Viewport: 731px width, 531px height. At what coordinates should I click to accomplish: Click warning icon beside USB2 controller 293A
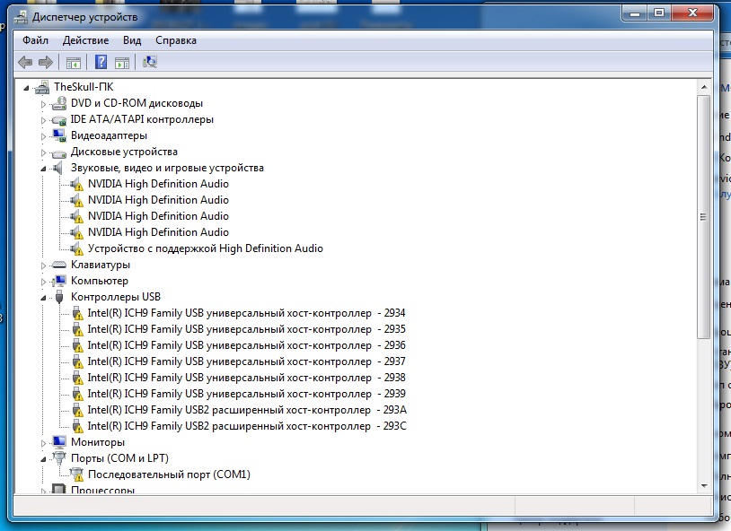point(77,410)
